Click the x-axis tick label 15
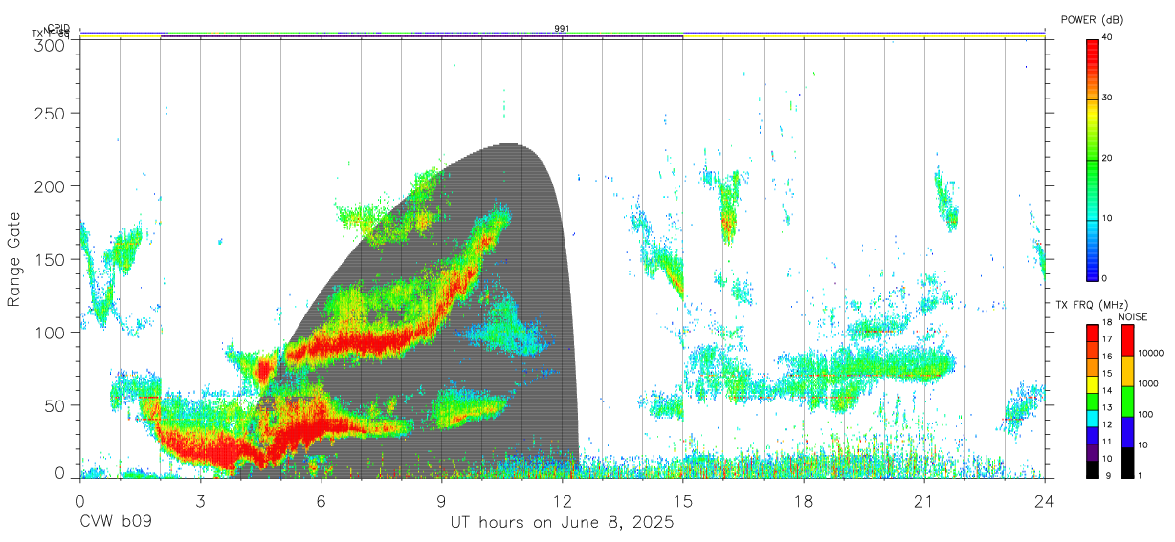This screenshot has height=542, width=1175. (683, 501)
